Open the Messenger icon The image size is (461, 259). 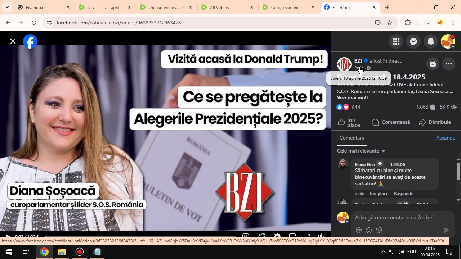(413, 41)
